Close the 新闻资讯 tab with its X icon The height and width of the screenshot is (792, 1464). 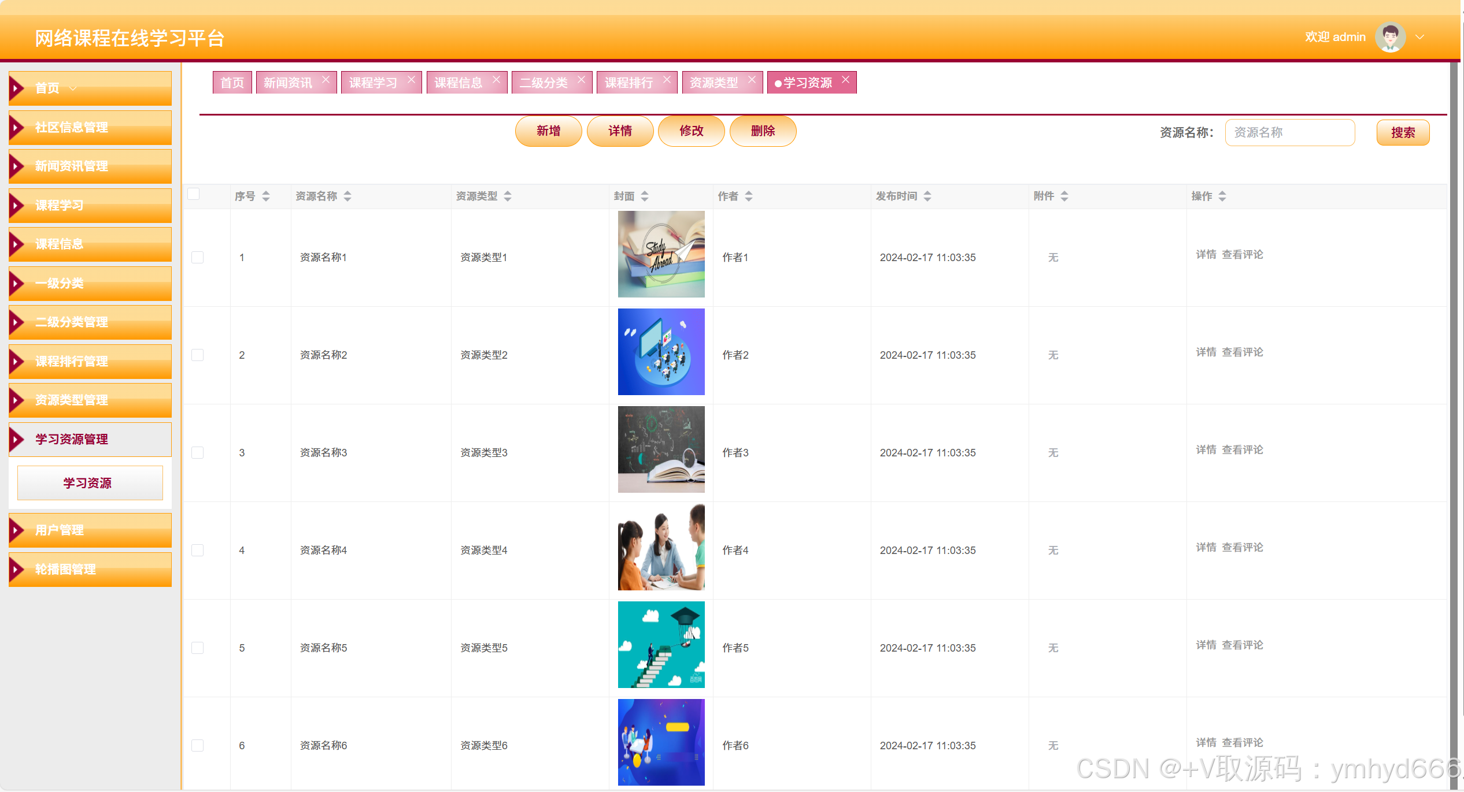click(x=326, y=80)
